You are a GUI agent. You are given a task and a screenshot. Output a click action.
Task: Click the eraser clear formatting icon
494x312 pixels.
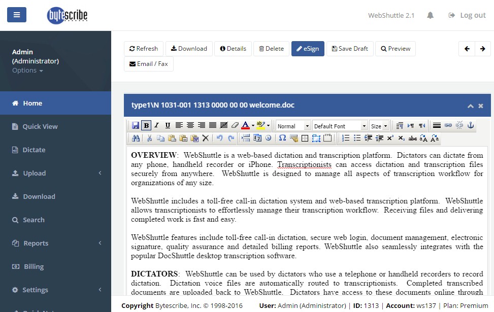click(235, 125)
